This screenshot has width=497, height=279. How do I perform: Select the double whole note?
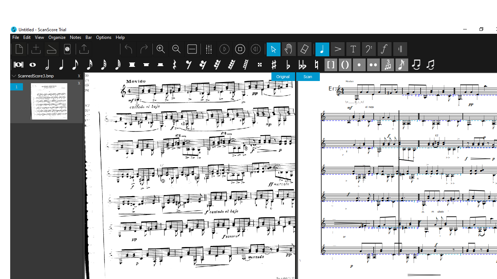18,65
